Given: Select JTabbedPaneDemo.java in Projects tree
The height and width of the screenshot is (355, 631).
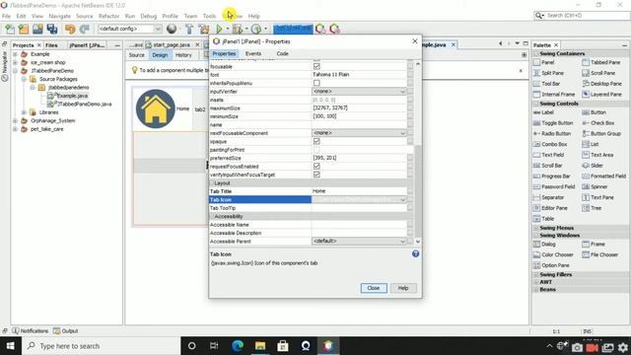Looking at the screenshot, I should pos(80,104).
